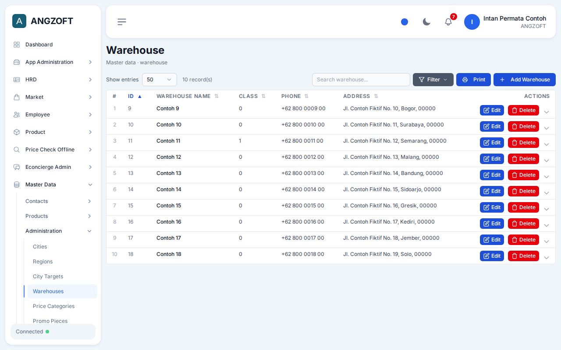The width and height of the screenshot is (561, 350).
Task: Open the Show entries dropdown
Action: pos(160,80)
